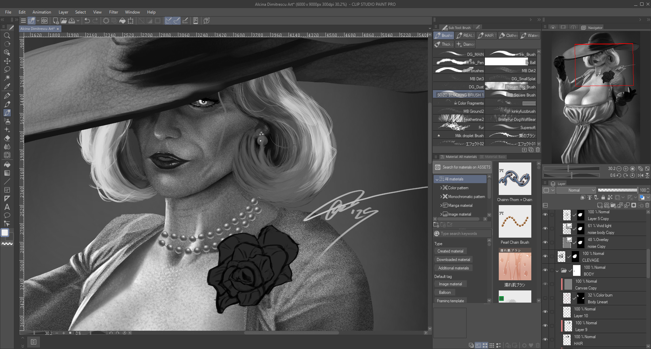Select the Zoom magnifier tool

(x=7, y=36)
